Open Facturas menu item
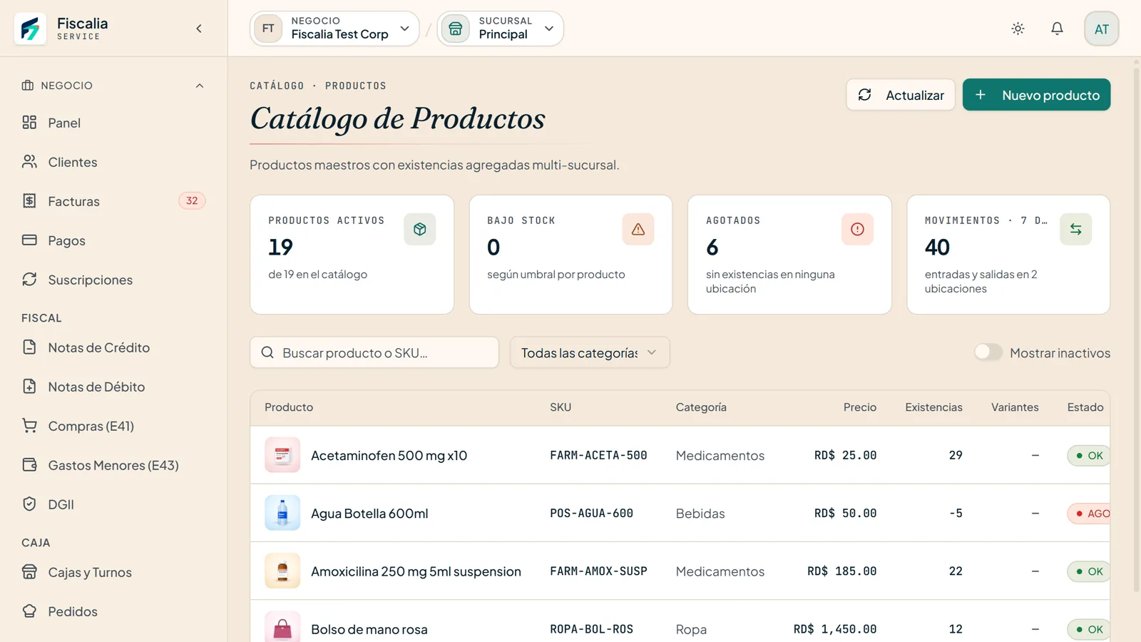Viewport: 1141px width, 642px height. tap(114, 201)
